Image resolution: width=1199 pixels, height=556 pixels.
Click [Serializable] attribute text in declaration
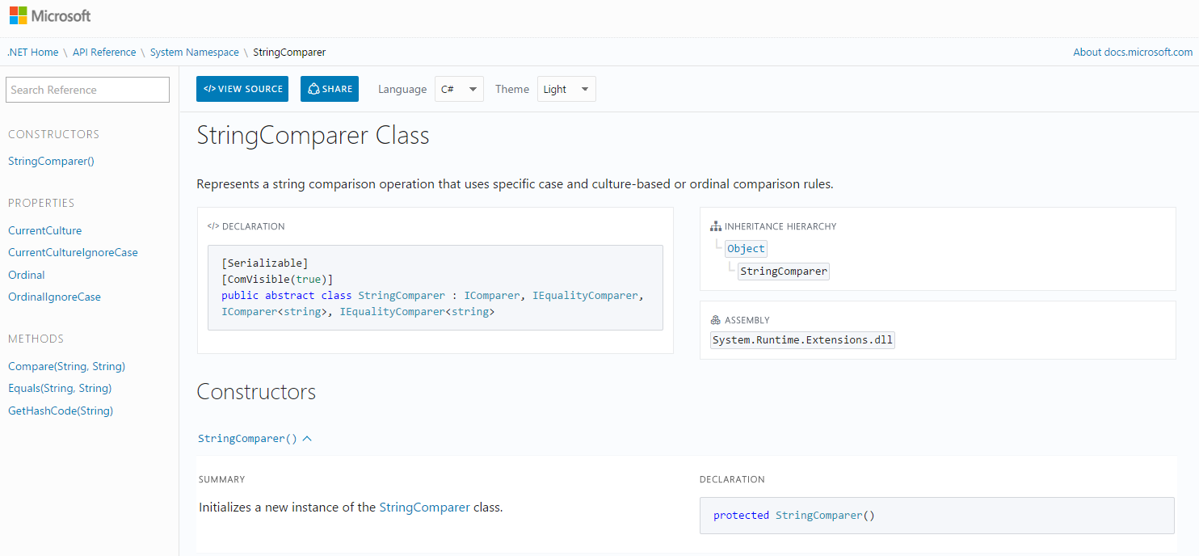click(x=265, y=263)
